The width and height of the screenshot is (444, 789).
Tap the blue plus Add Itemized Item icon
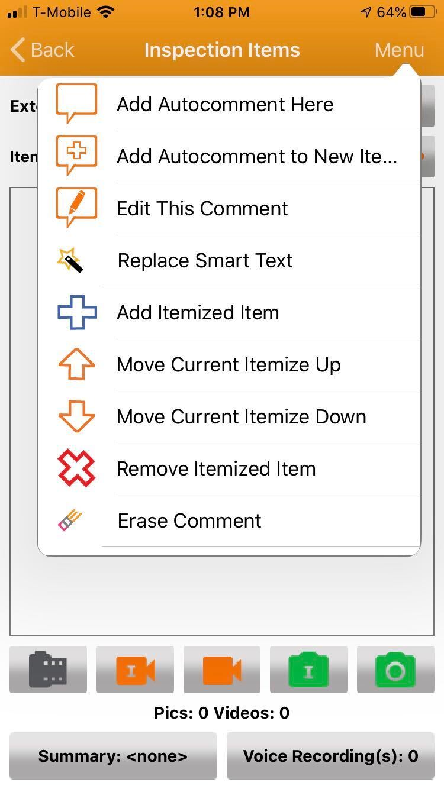coord(77,312)
